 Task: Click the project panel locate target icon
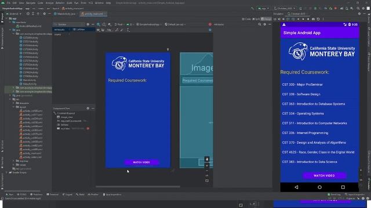point(28,14)
